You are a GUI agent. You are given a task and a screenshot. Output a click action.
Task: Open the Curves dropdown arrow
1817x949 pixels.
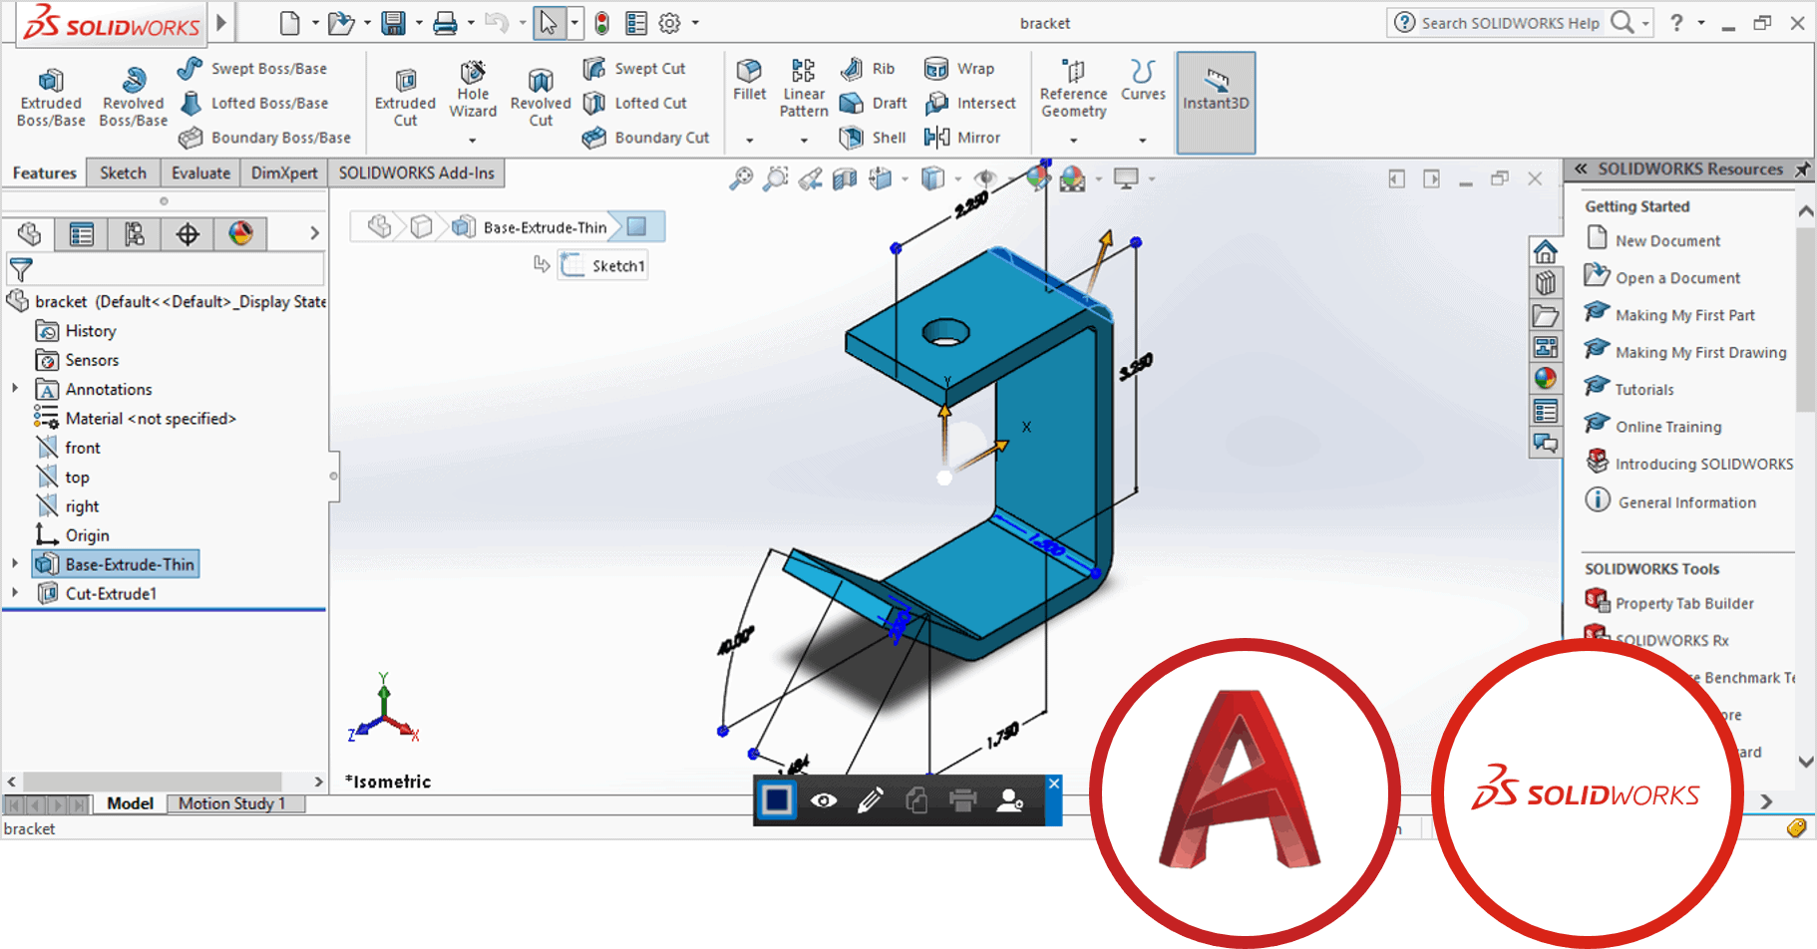(1143, 141)
